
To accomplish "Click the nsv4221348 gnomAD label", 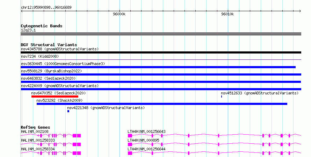I will click(106, 108).
